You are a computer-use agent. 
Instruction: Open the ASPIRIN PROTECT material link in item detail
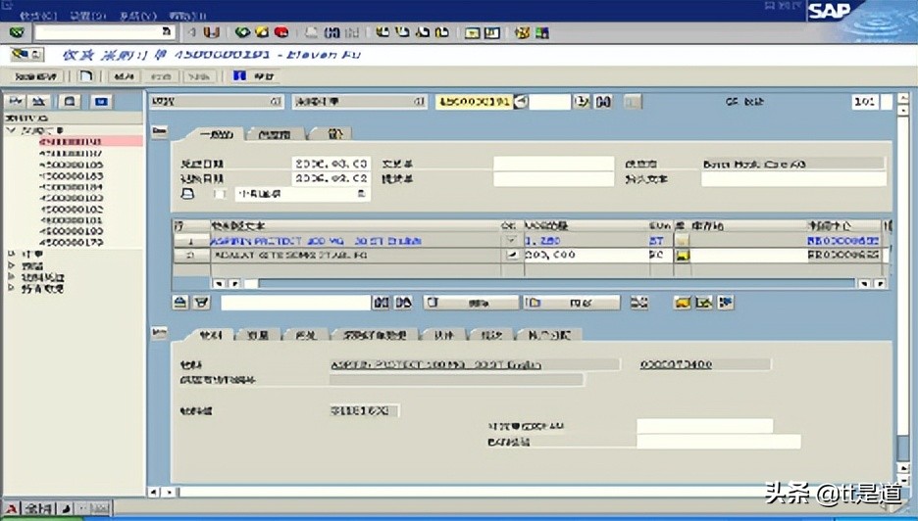(x=435, y=365)
